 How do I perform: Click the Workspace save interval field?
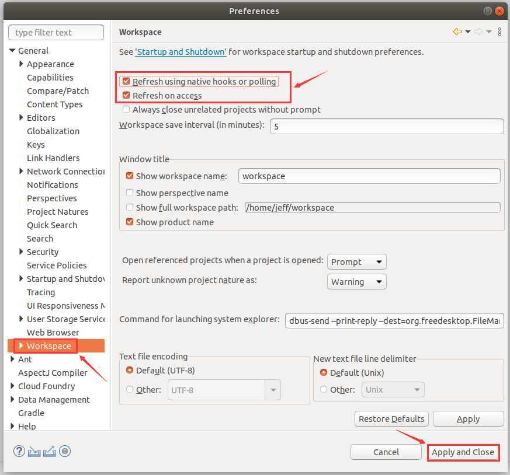point(387,126)
